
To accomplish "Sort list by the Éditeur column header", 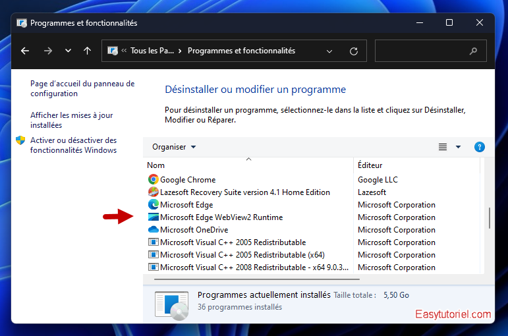I will click(416, 165).
